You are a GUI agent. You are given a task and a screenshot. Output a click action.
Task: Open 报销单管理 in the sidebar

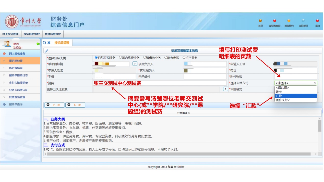[x=20, y=61]
